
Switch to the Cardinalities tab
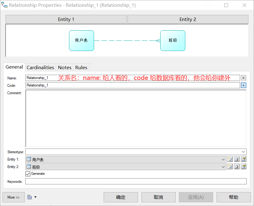[40, 67]
